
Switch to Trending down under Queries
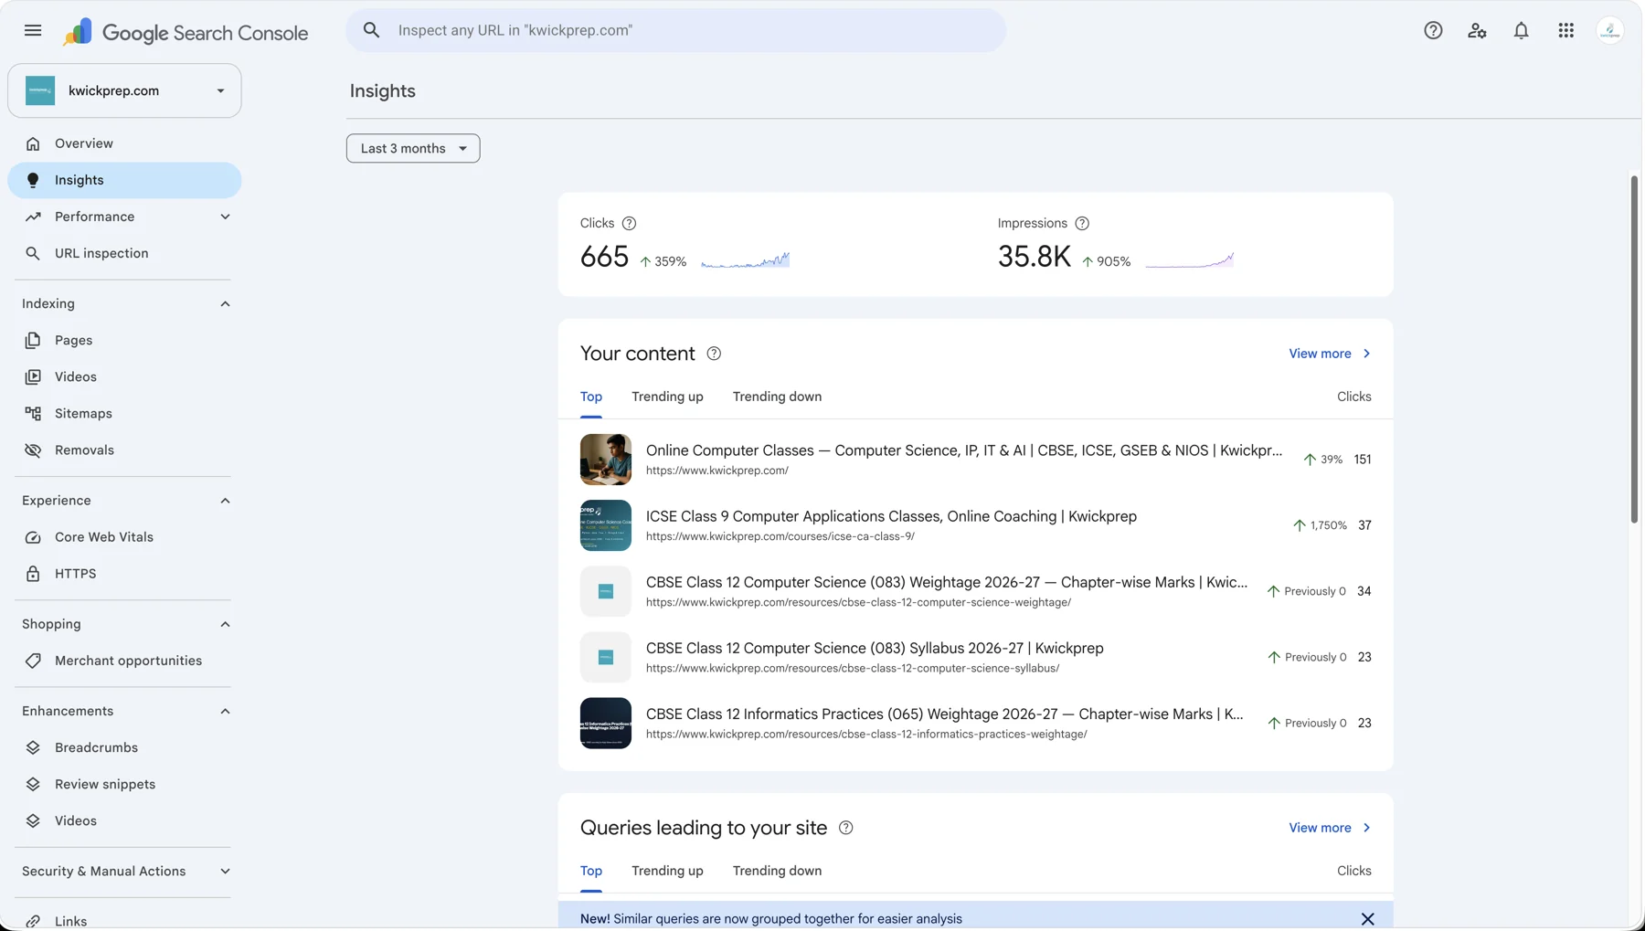click(x=777, y=871)
